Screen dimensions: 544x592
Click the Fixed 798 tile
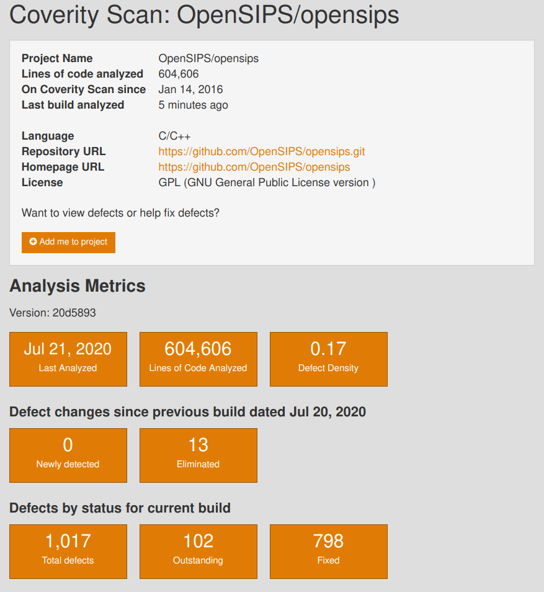[328, 552]
